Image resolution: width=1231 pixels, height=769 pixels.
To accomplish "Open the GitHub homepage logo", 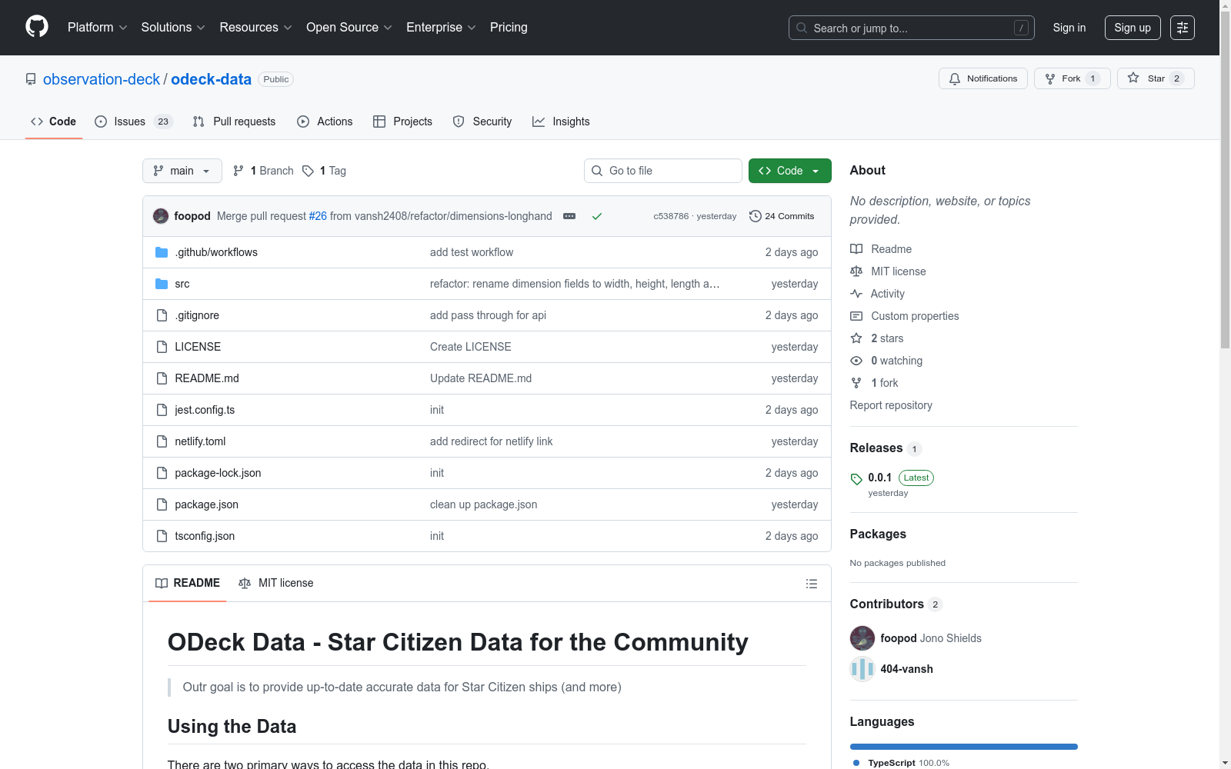I will 37,27.
